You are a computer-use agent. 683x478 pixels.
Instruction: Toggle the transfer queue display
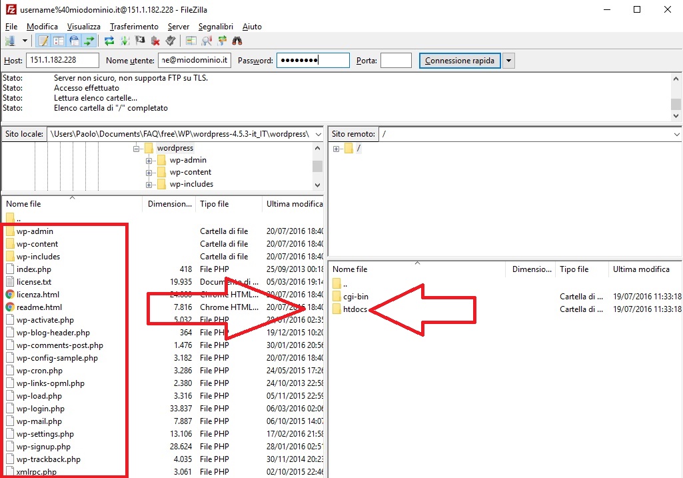(x=89, y=41)
